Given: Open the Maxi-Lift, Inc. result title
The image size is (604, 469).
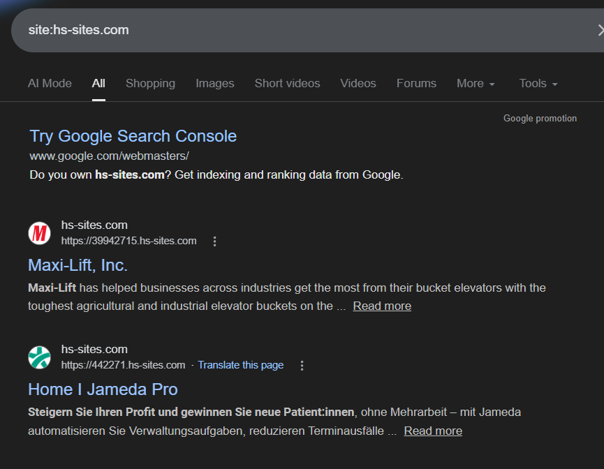Looking at the screenshot, I should pos(78,265).
